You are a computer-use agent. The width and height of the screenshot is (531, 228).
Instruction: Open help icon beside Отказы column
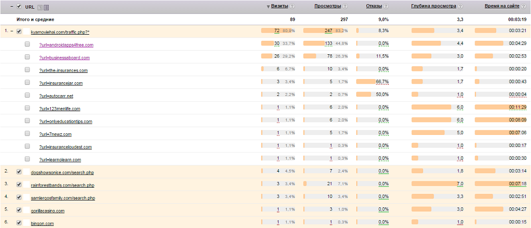386,6
